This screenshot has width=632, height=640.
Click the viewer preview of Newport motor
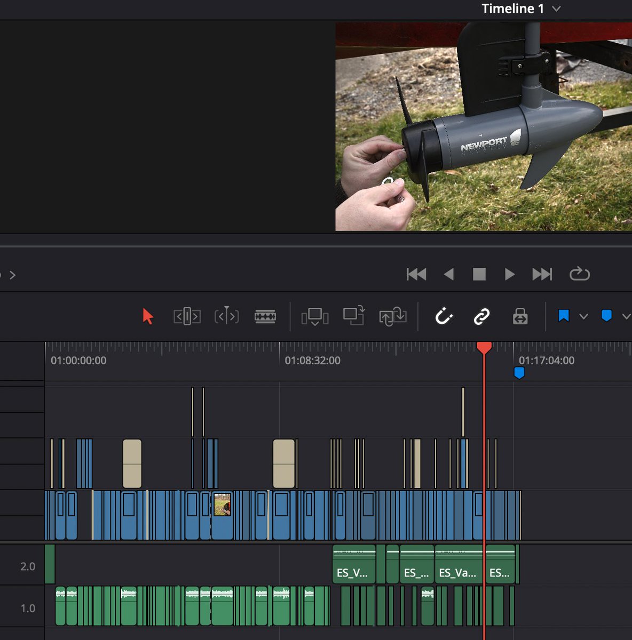(484, 126)
